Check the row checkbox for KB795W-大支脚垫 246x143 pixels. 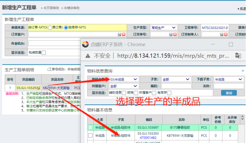tap(90, 135)
